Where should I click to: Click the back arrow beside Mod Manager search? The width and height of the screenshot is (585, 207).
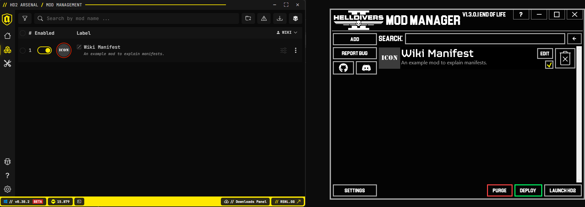click(574, 39)
